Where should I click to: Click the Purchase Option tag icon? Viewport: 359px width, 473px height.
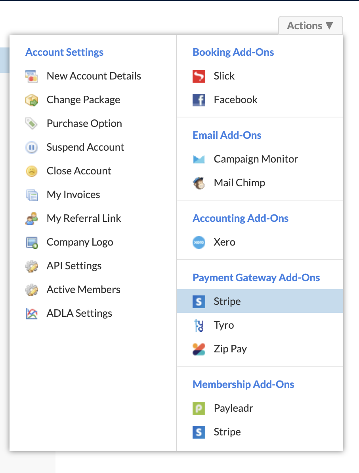[32, 123]
